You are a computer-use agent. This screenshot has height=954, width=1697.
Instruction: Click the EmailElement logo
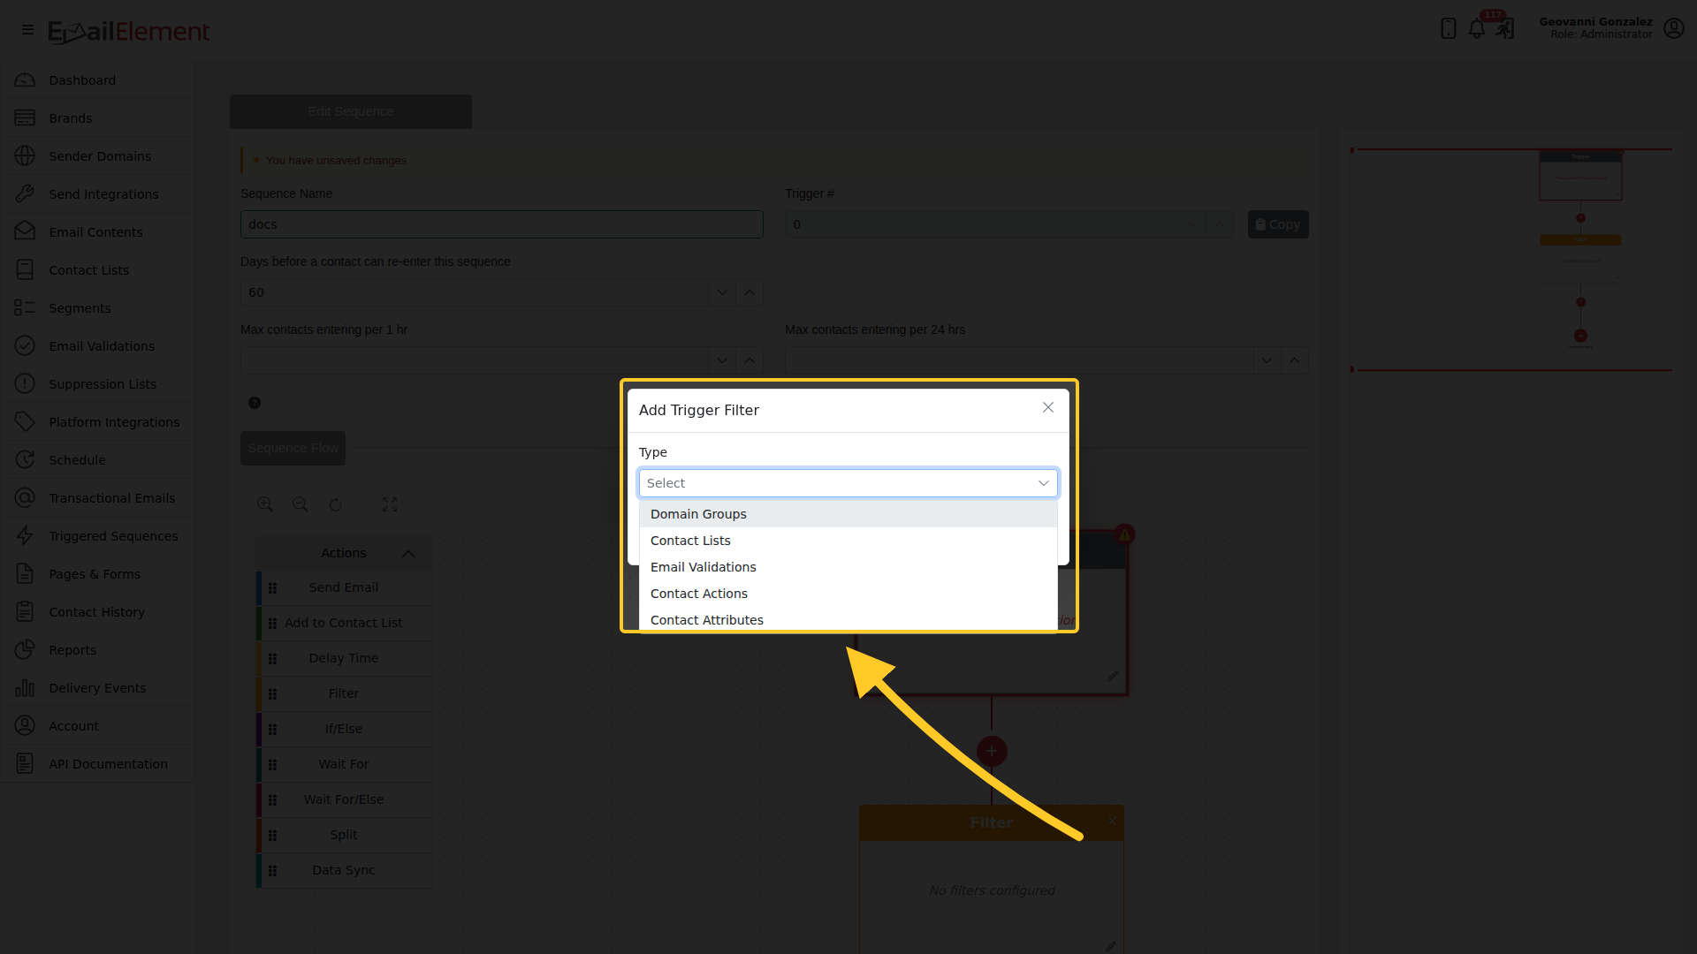[x=128, y=32]
